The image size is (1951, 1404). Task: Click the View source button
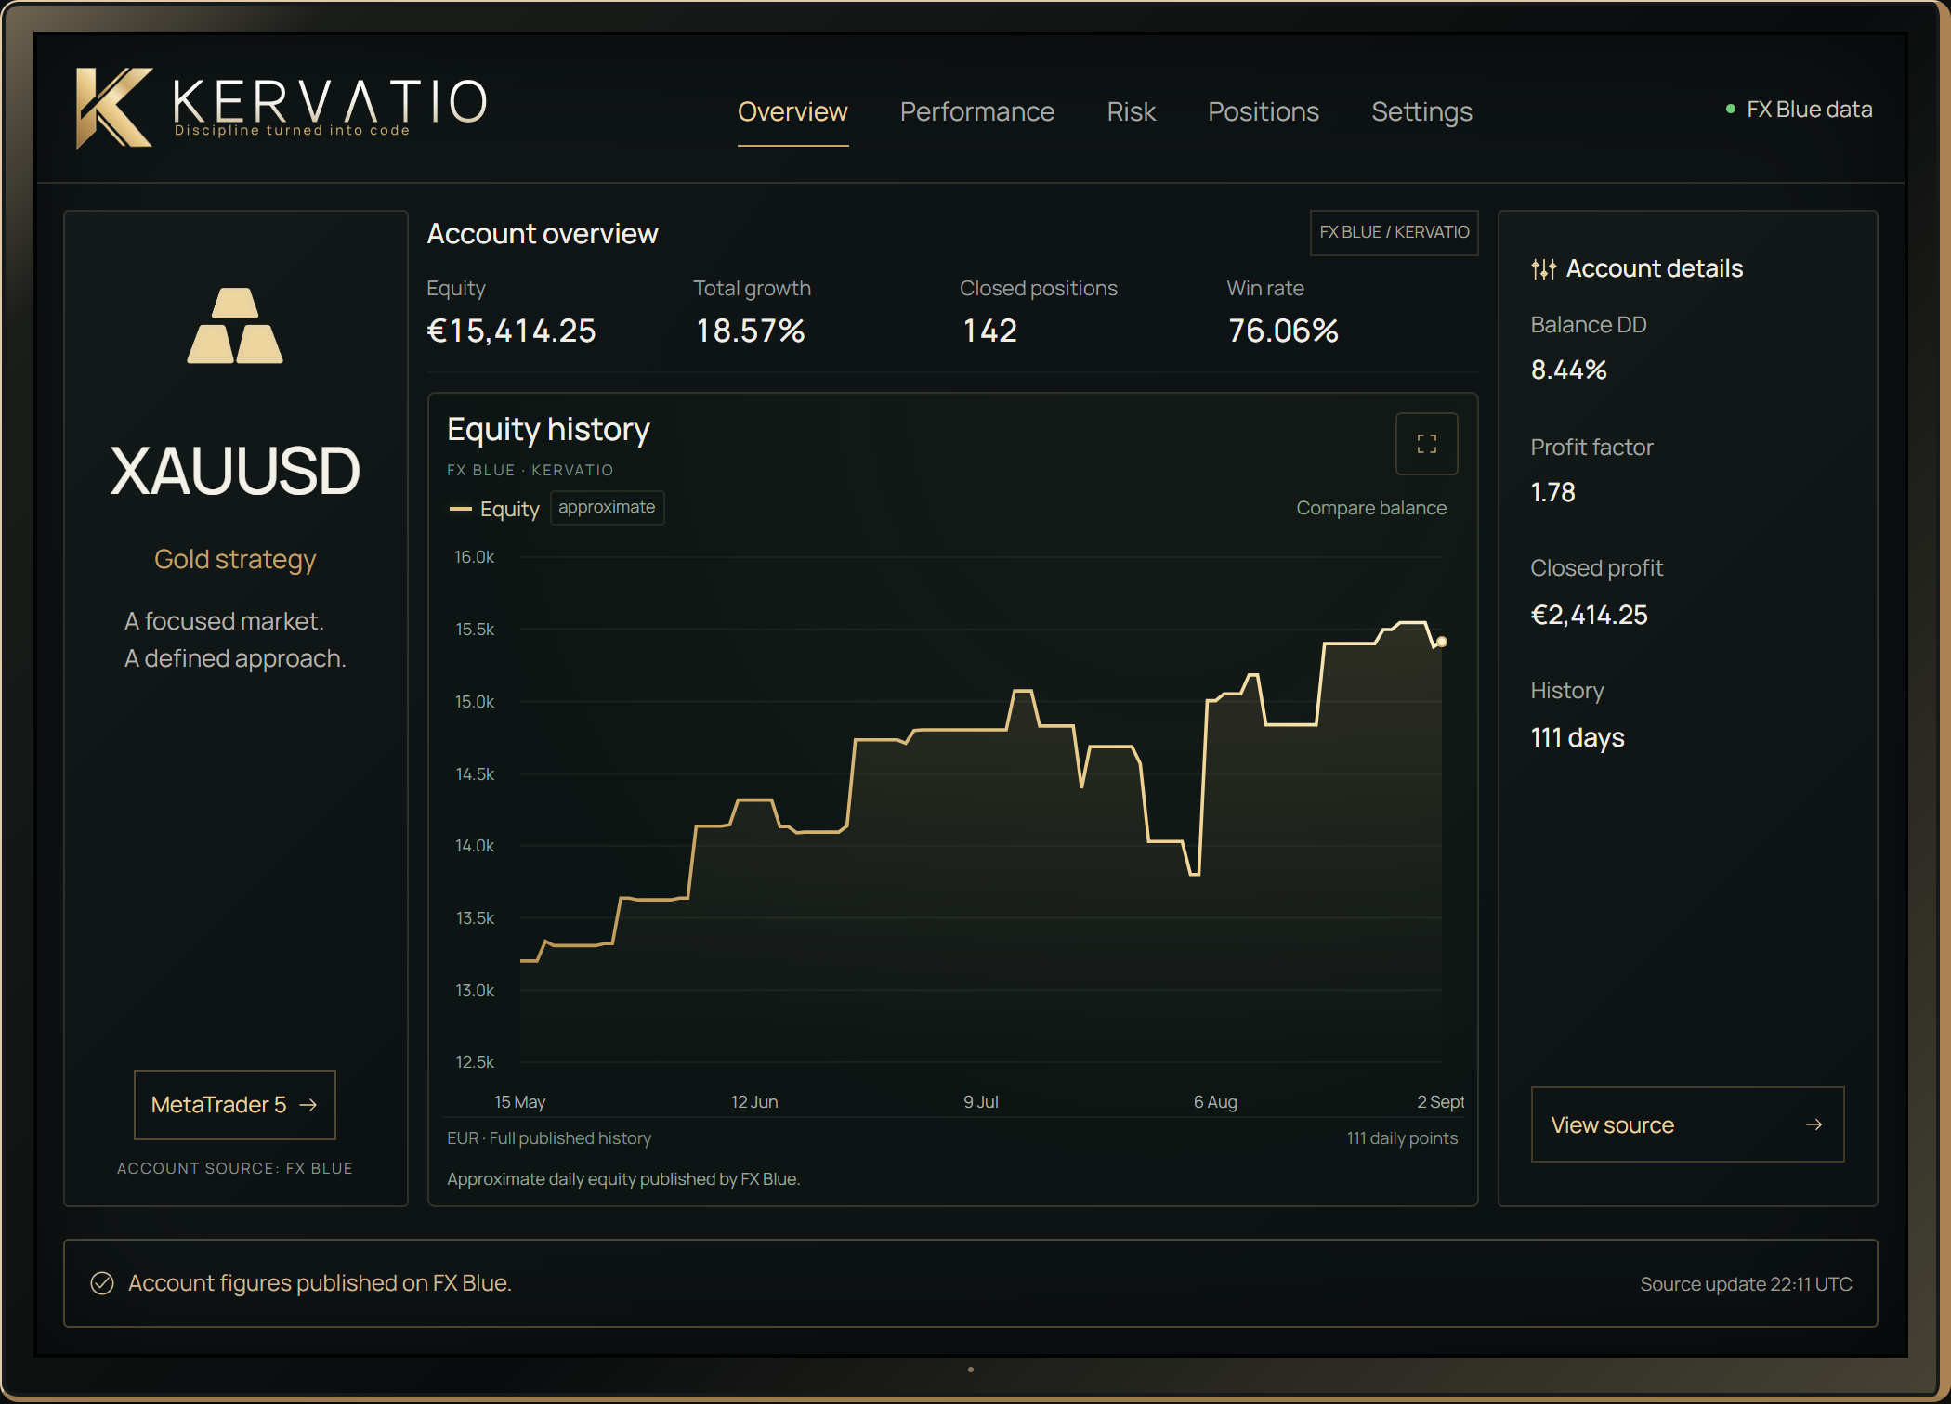[1687, 1124]
